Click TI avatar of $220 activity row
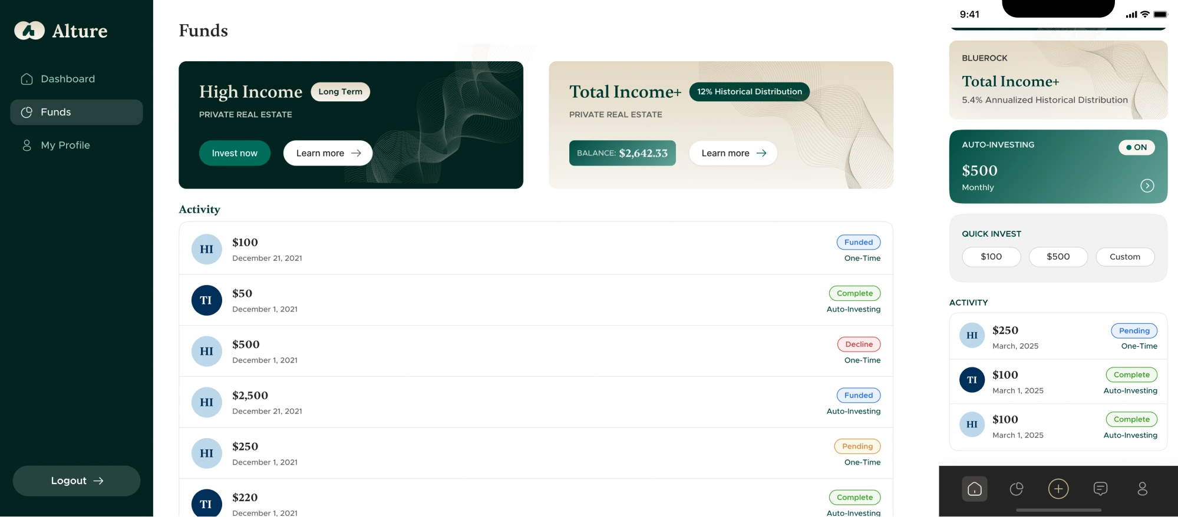The height and width of the screenshot is (517, 1178). 207,503
